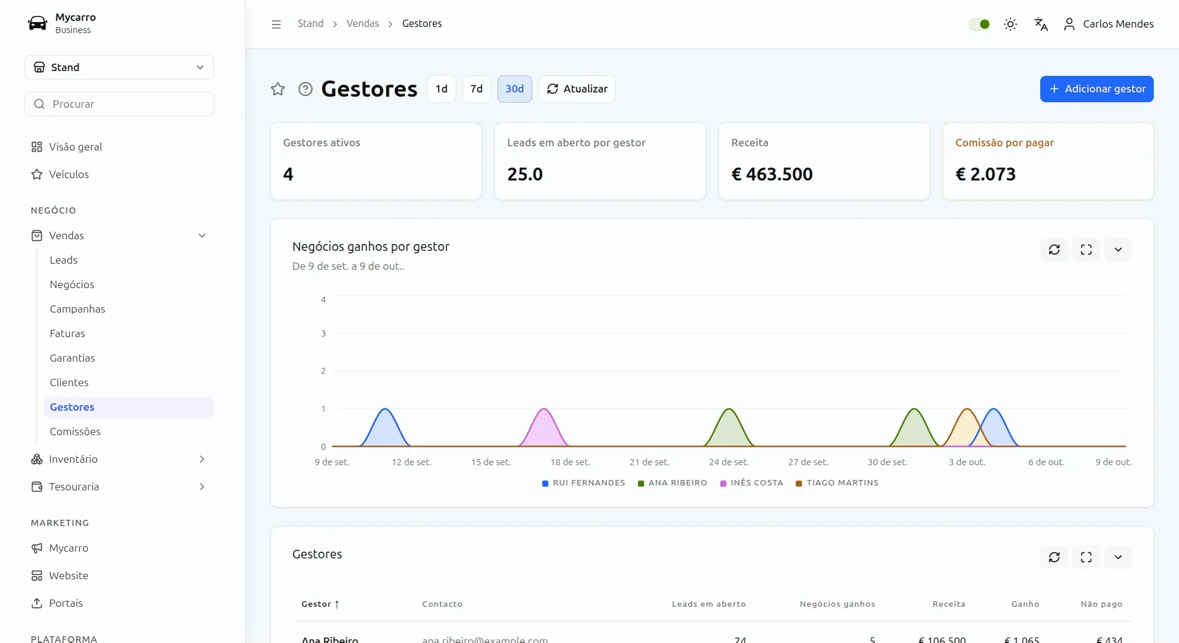1179x643 pixels.
Task: Favorite the Gestores page with the star
Action: [278, 89]
